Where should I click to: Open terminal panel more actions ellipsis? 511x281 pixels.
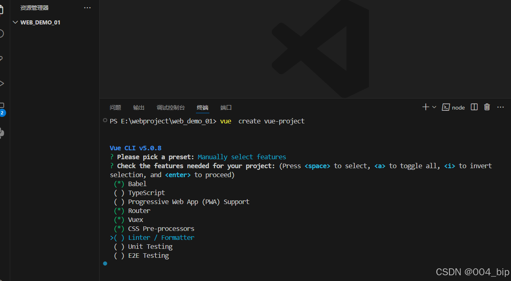pos(500,107)
